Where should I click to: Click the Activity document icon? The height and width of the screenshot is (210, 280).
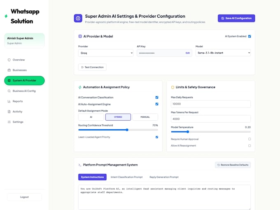pyautogui.click(x=9, y=112)
